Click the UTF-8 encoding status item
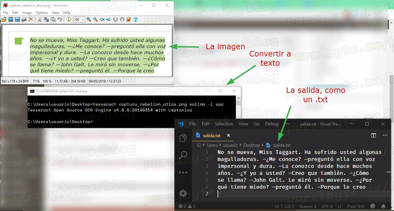Image resolution: width=394 pixels, height=211 pixels. 327,206
